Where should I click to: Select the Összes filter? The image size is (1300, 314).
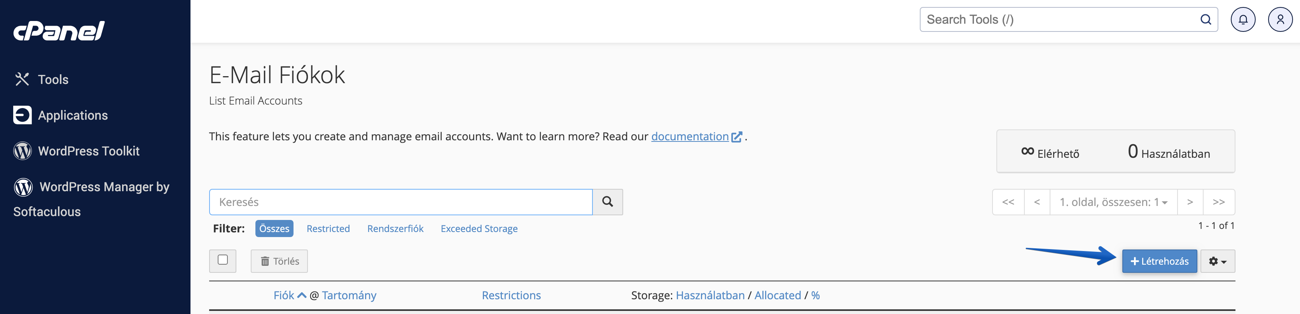point(274,229)
